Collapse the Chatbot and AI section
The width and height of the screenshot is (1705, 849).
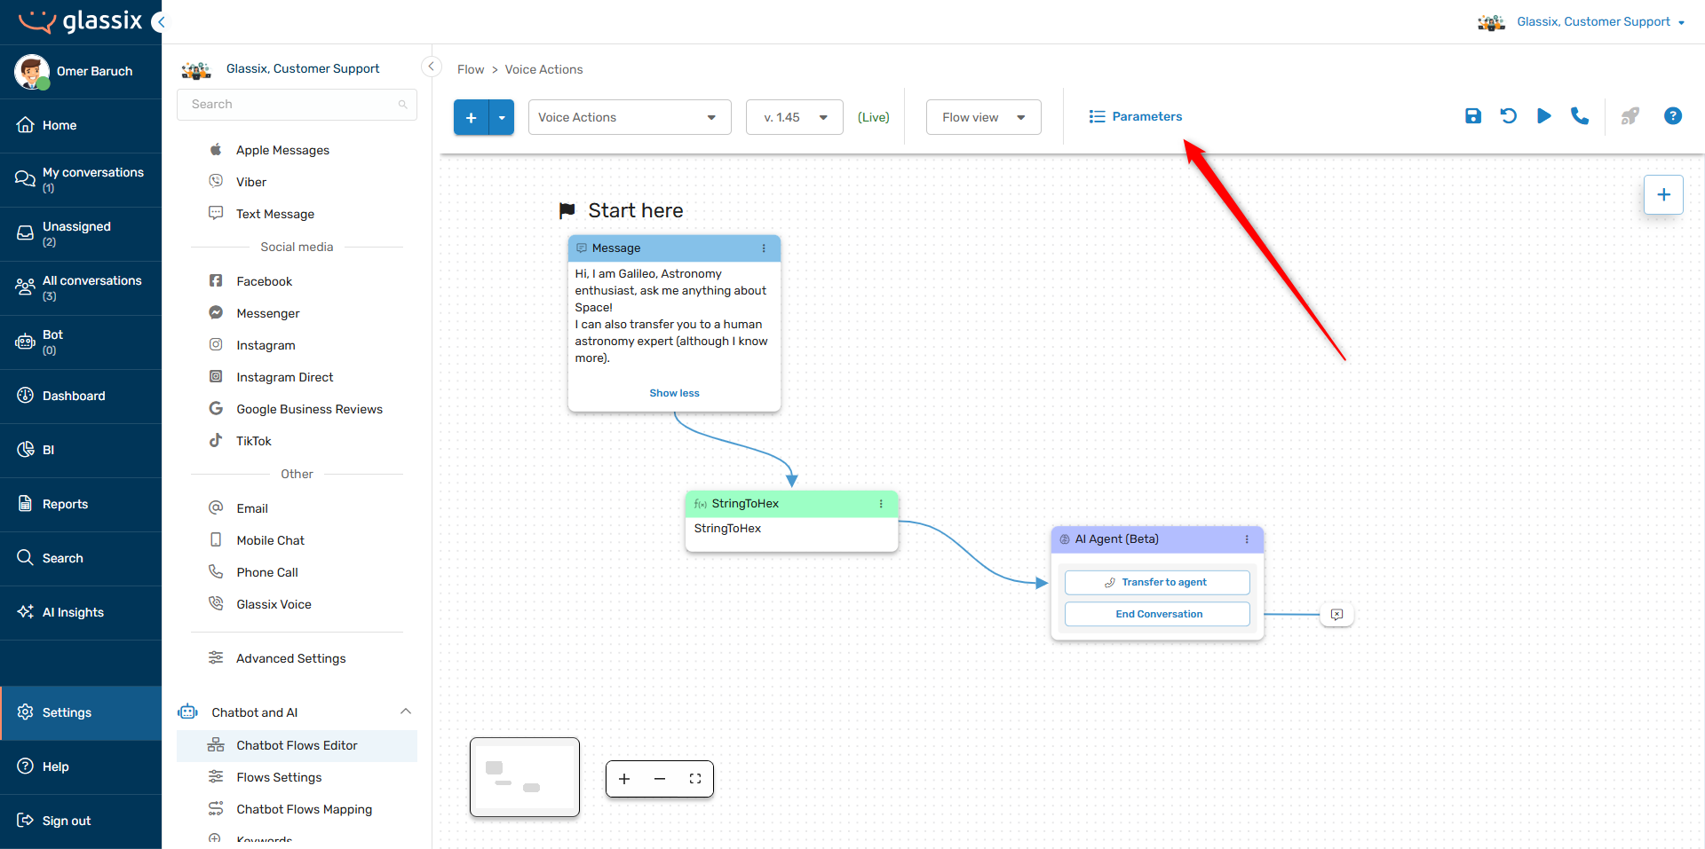coord(406,711)
